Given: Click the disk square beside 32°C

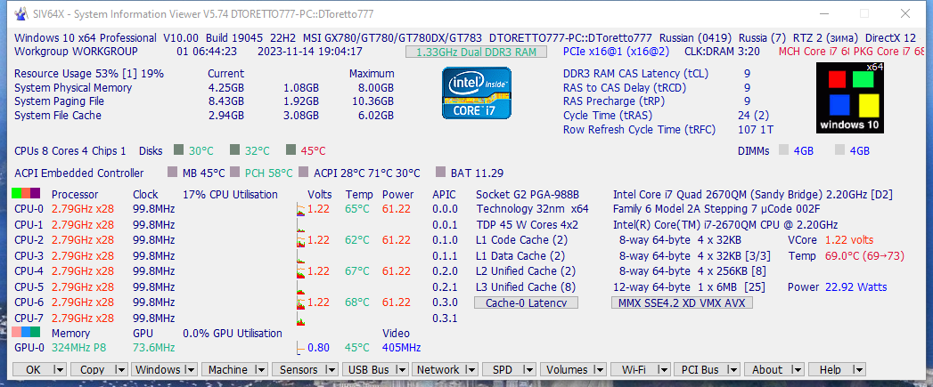Looking at the screenshot, I should 234,149.
